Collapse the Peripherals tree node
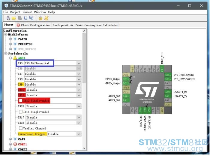This screenshot has width=210, height=156. (x=6, y=54)
